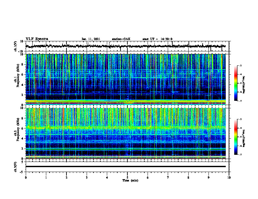Click inside the ch.1 spectrogram panel
The width and height of the screenshot is (258, 199).
pyautogui.click(x=125, y=79)
